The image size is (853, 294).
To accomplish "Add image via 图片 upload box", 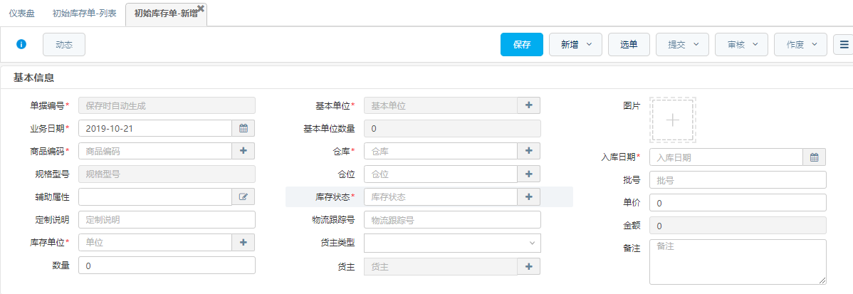I will [x=672, y=120].
